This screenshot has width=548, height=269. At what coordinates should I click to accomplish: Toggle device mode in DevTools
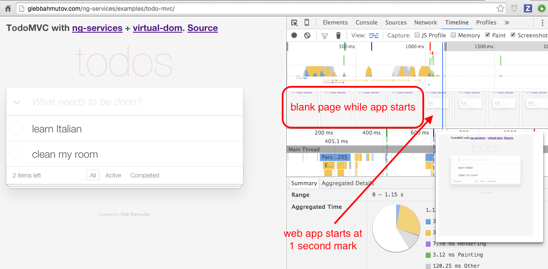[307, 23]
